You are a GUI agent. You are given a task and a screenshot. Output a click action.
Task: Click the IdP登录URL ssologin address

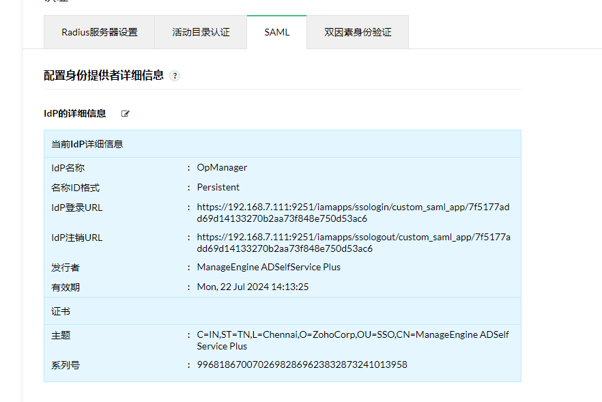coord(354,213)
